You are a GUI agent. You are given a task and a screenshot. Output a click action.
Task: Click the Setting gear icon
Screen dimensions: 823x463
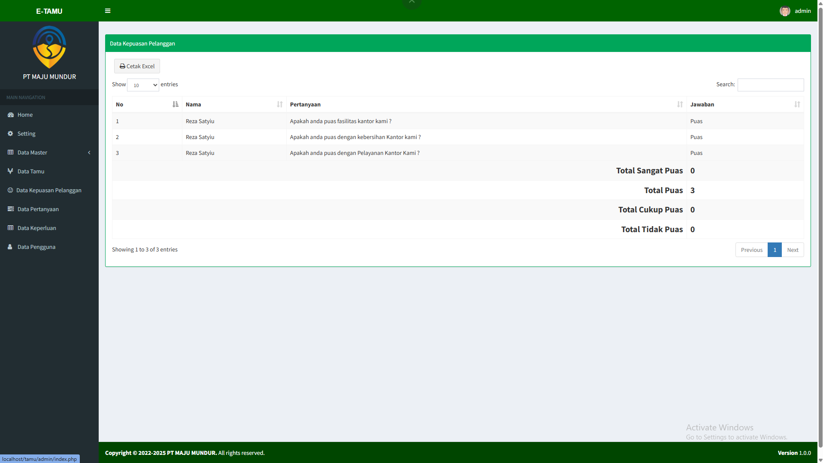10,133
